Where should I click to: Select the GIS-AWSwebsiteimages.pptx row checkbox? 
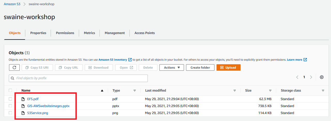(10, 106)
